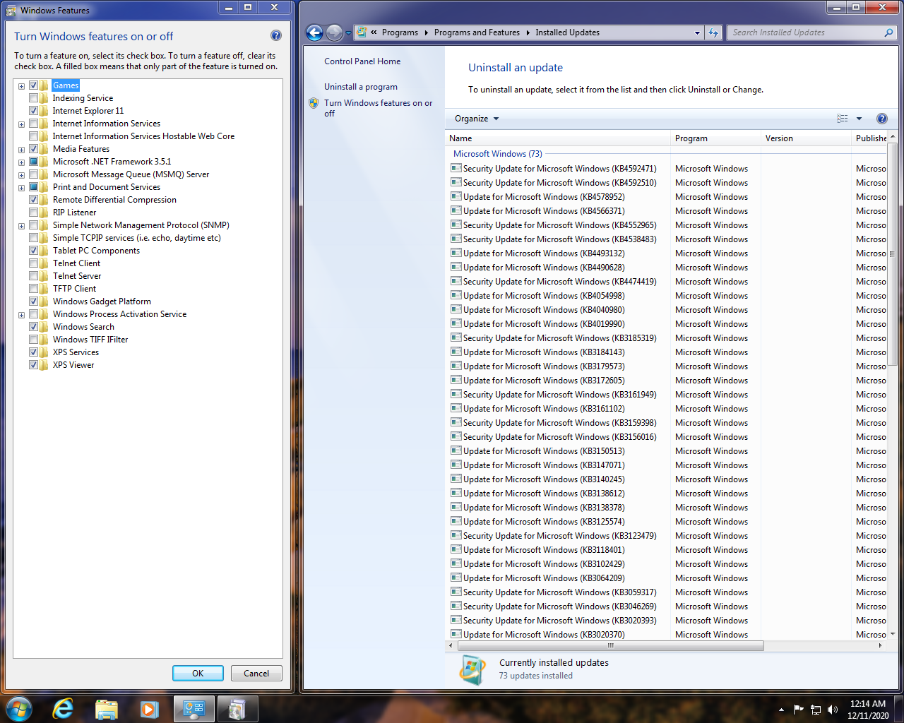Click the refresh button beside the address bar
This screenshot has width=904, height=723.
713,32
